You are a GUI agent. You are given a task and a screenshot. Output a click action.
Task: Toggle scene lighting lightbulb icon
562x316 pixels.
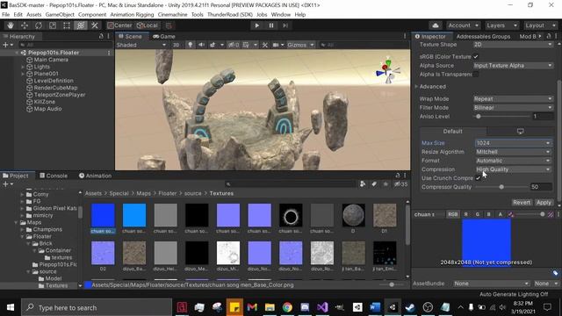click(x=191, y=45)
